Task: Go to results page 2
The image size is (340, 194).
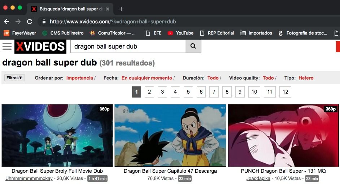Action: [149, 92]
